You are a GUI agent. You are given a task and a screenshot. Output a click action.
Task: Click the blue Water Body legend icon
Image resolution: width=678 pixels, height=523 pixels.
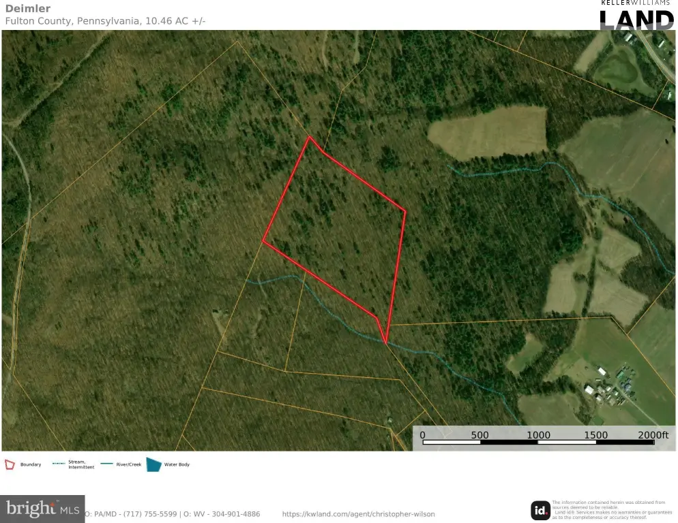click(x=153, y=464)
